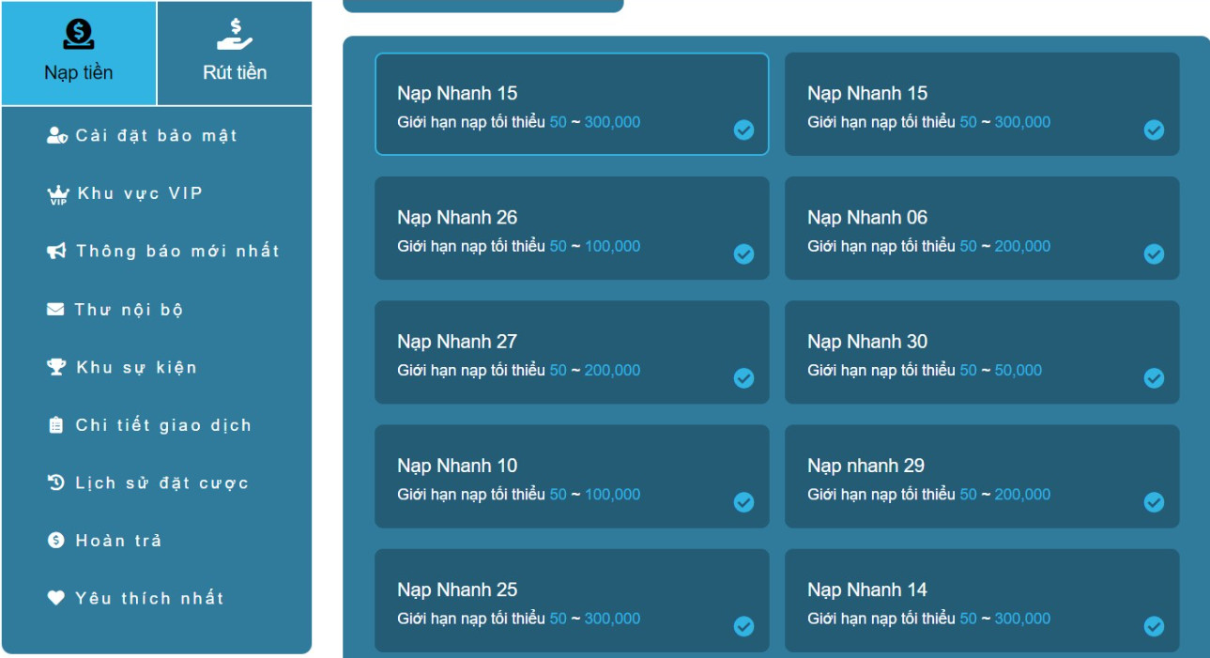Open the Nạp tiền deposit tab
The width and height of the screenshot is (1210, 658).
click(x=79, y=54)
